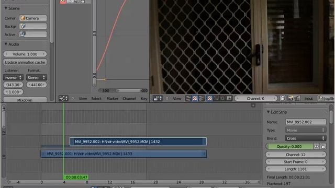This screenshot has width=335, height=188.
Task: Open the graph editor Marker menu
Action: 113,99
